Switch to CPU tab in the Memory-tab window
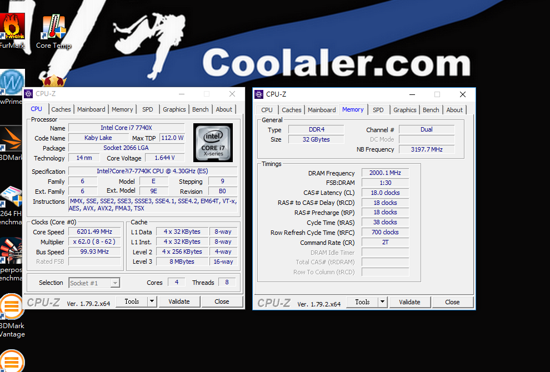This screenshot has width=550, height=372. pyautogui.click(x=267, y=110)
